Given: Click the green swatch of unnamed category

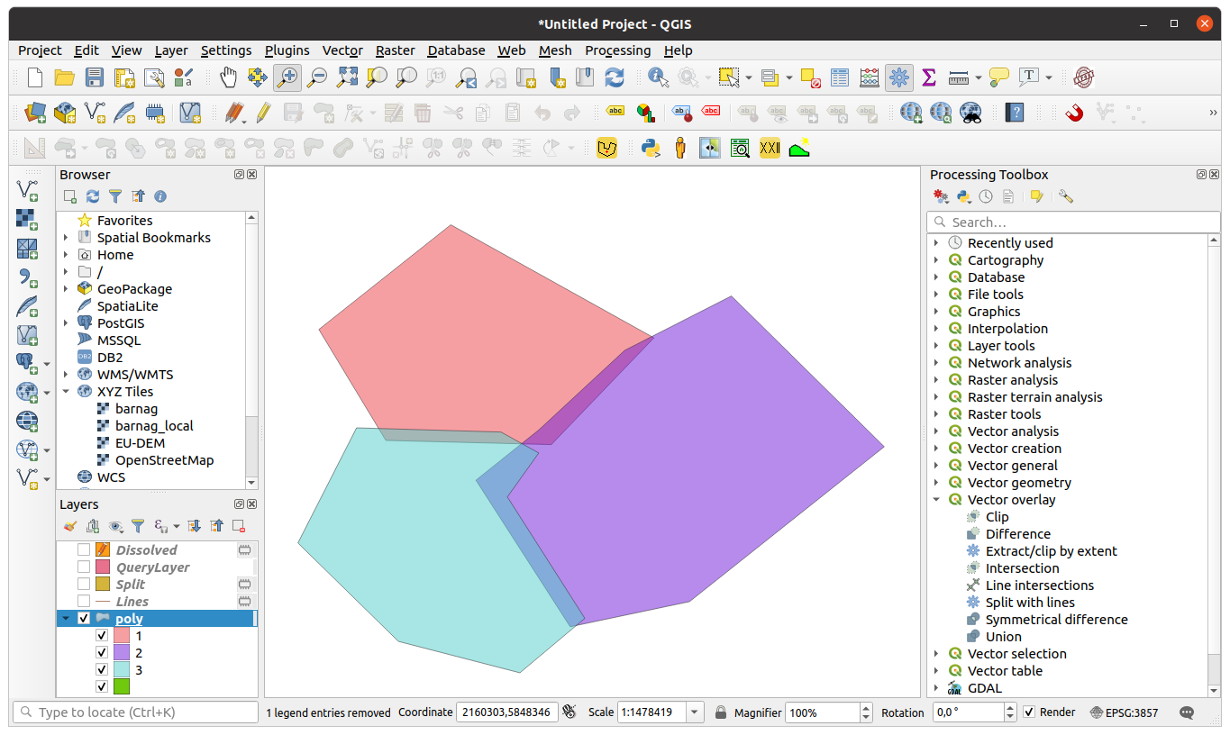Looking at the screenshot, I should click(x=121, y=686).
